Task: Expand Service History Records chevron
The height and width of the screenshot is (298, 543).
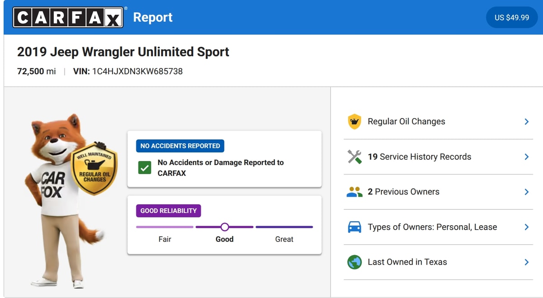Action: 526,157
